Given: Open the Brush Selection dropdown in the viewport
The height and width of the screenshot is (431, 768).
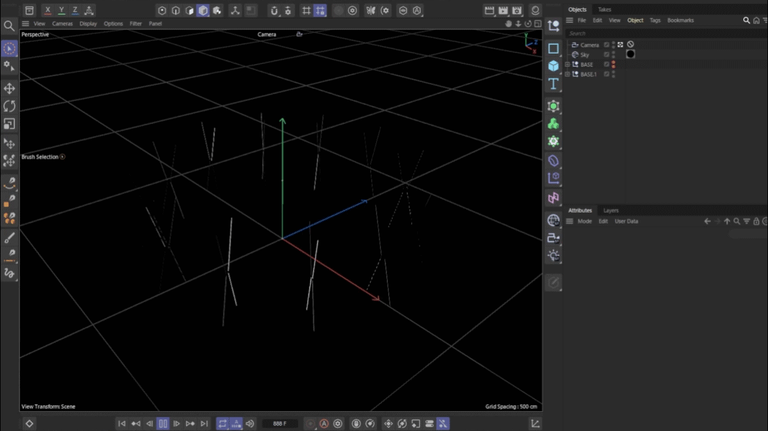Looking at the screenshot, I should pyautogui.click(x=63, y=157).
